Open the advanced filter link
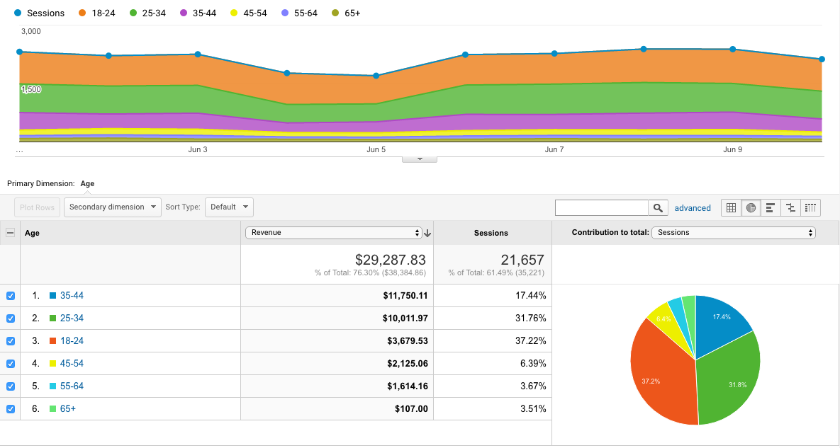 click(693, 208)
